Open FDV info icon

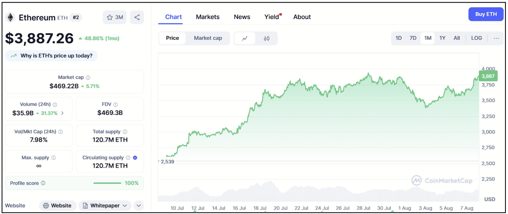pyautogui.click(x=116, y=105)
